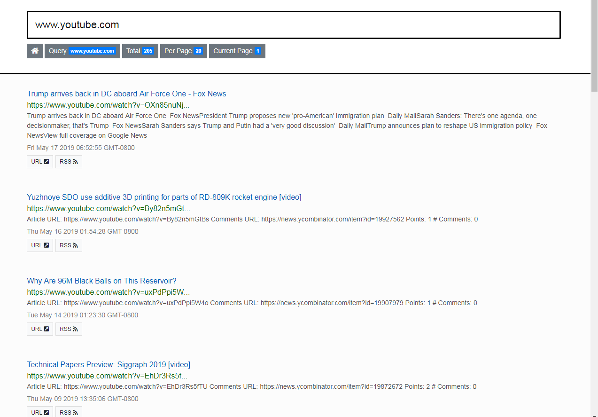Open the green EhDr3Rs5f YouTube URL link

click(x=107, y=376)
